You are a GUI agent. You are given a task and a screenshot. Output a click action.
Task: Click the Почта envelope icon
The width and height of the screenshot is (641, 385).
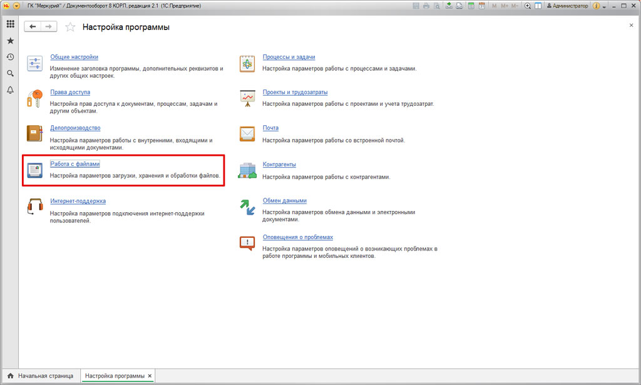(247, 134)
